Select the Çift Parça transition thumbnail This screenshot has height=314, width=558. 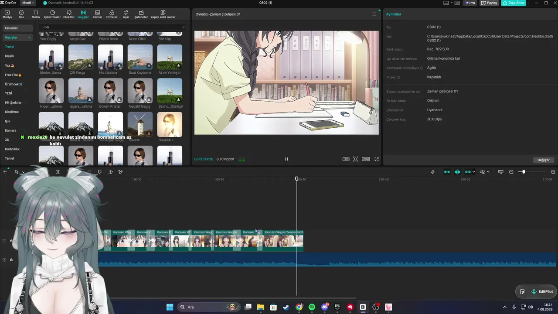pos(81,57)
